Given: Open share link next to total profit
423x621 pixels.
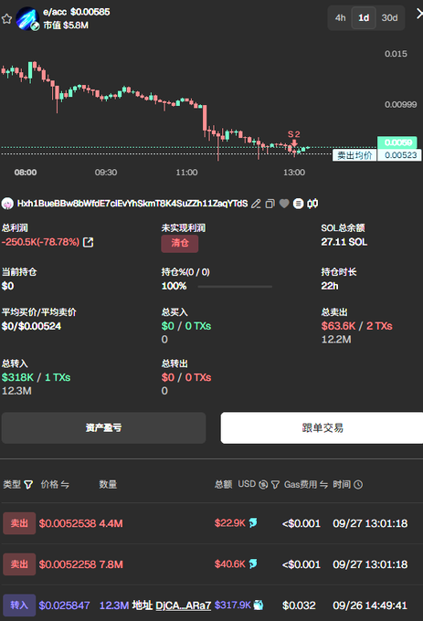Looking at the screenshot, I should (88, 242).
